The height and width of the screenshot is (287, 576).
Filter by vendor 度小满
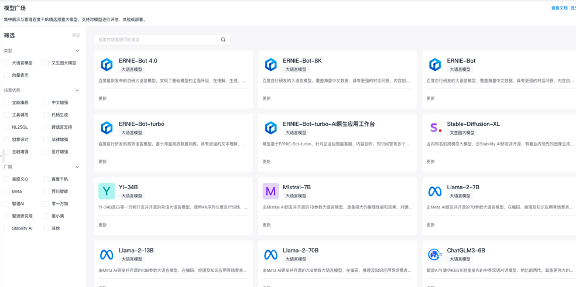46,216
